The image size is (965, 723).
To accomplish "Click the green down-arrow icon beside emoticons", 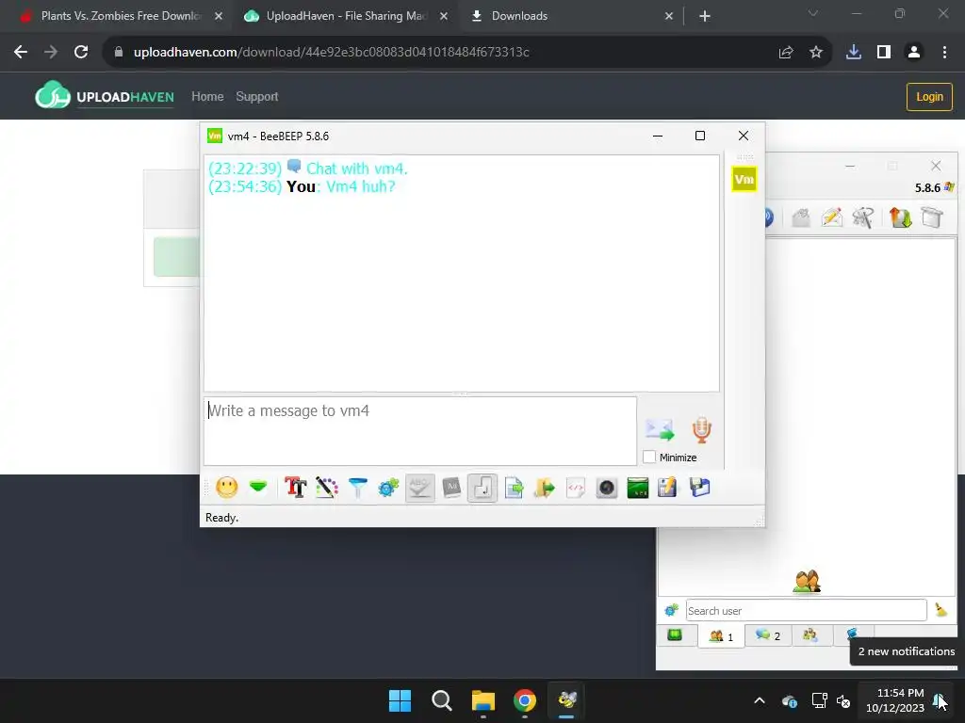I will click(258, 488).
